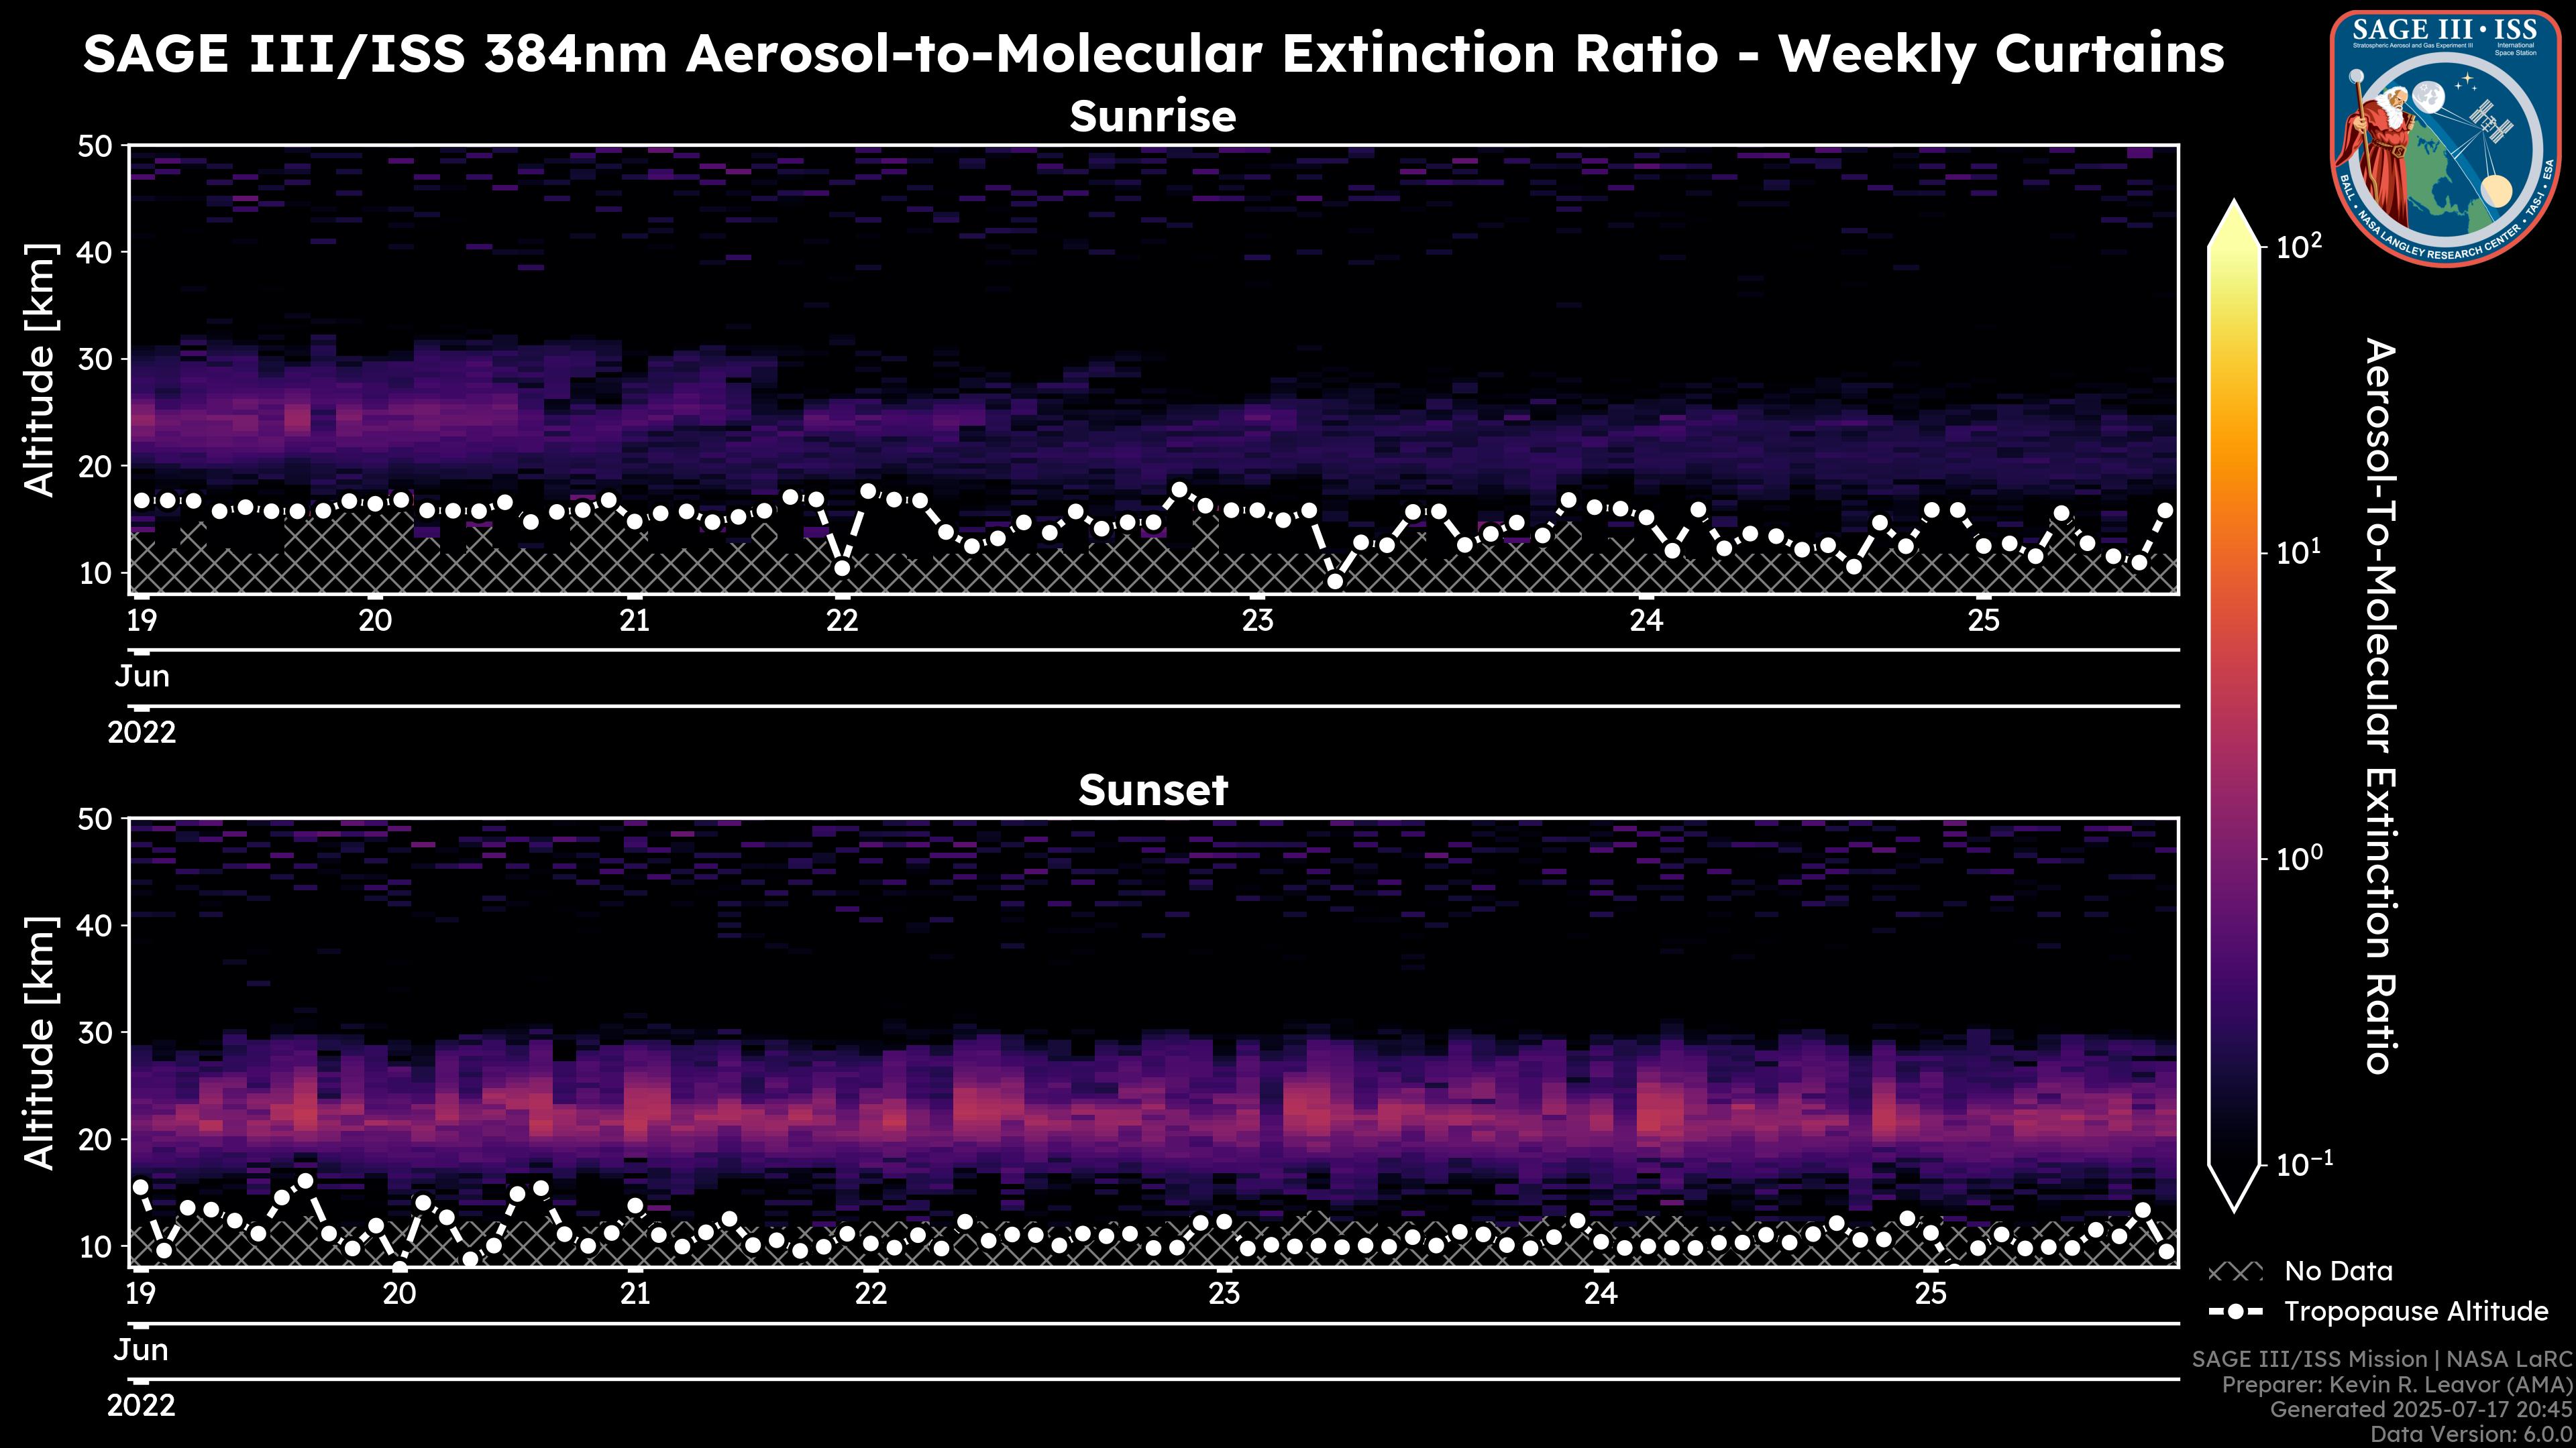Click the Sunrise x-axis day 24 label
2576x1448 pixels.
tap(1646, 621)
